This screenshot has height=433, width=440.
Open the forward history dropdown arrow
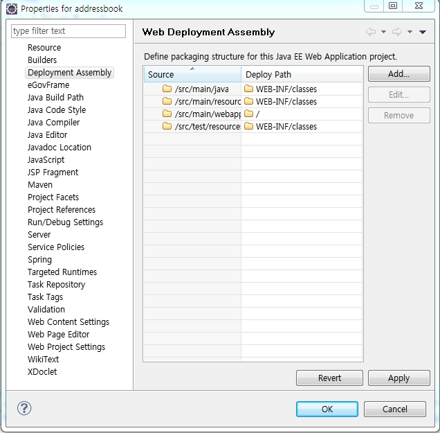tap(410, 32)
